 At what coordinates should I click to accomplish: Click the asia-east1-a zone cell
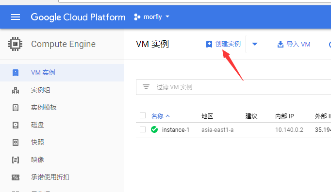217,130
